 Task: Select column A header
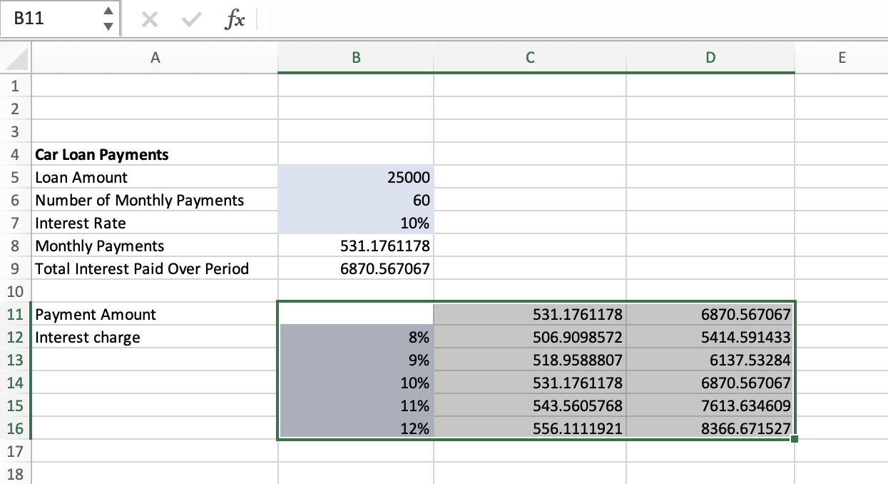click(x=154, y=59)
